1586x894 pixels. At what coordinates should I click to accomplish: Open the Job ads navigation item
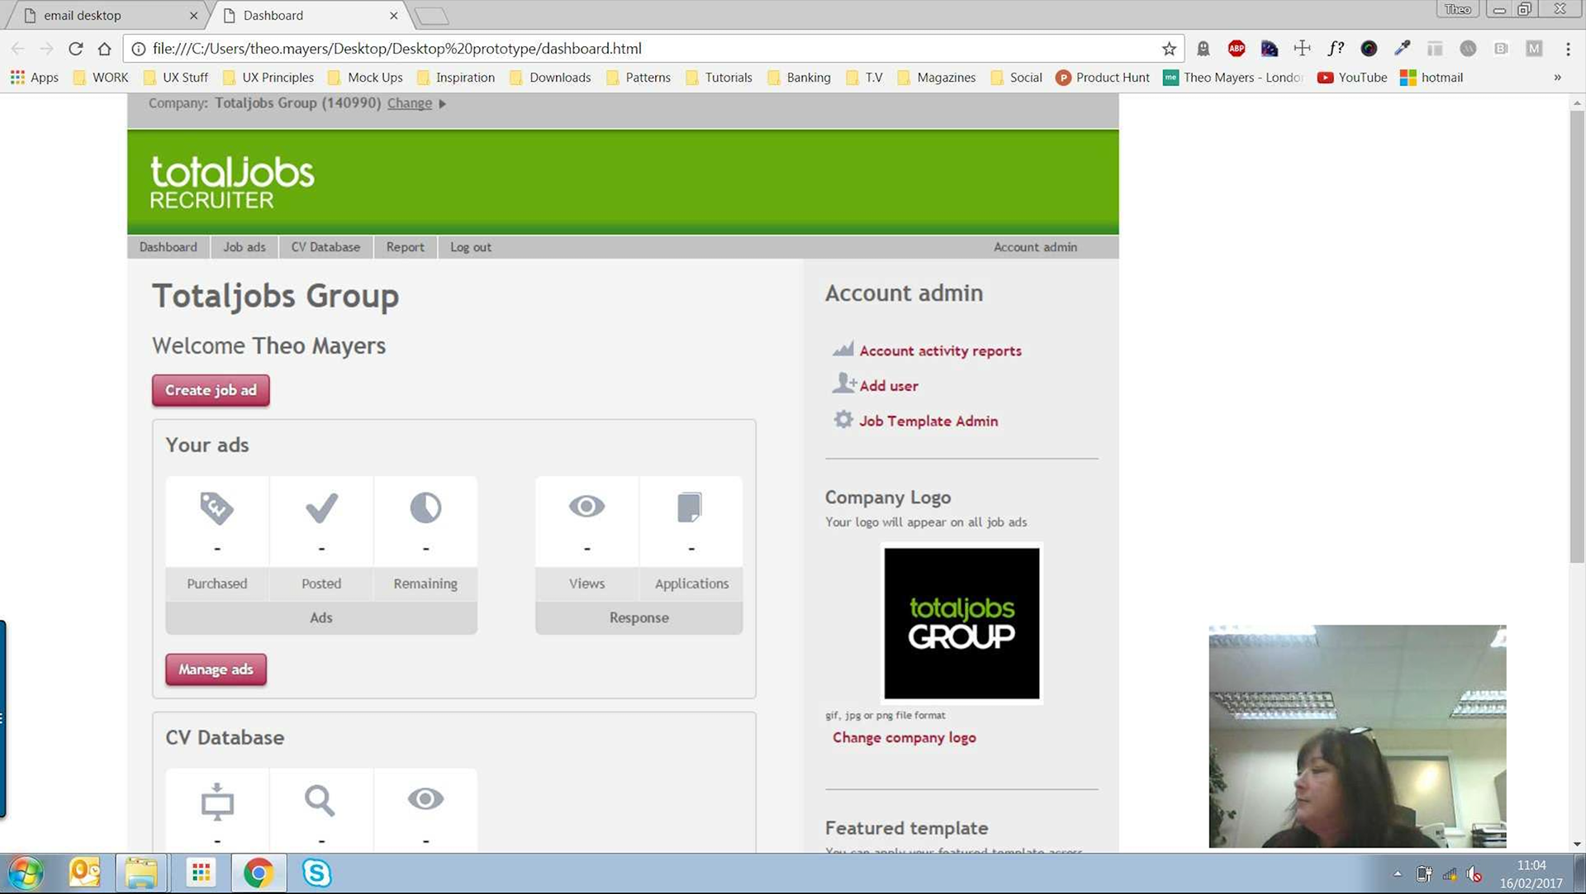click(244, 247)
